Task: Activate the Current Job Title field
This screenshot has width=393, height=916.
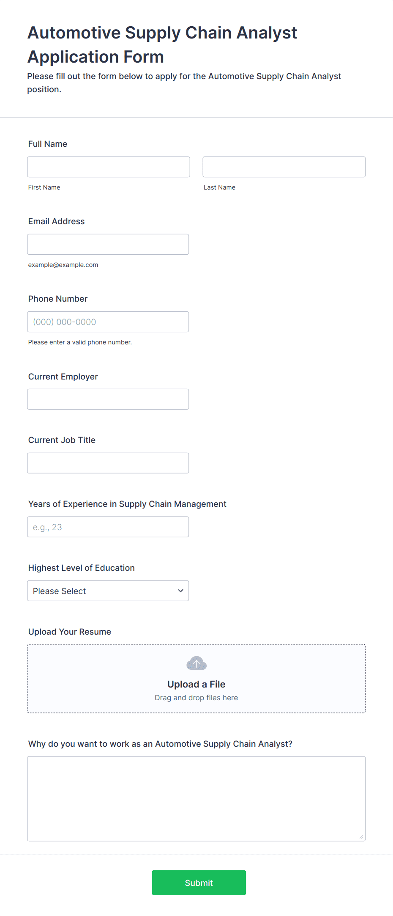Action: click(x=108, y=463)
